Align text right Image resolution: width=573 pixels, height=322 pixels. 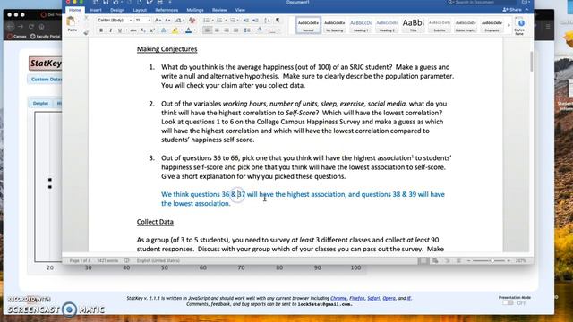click(x=227, y=30)
